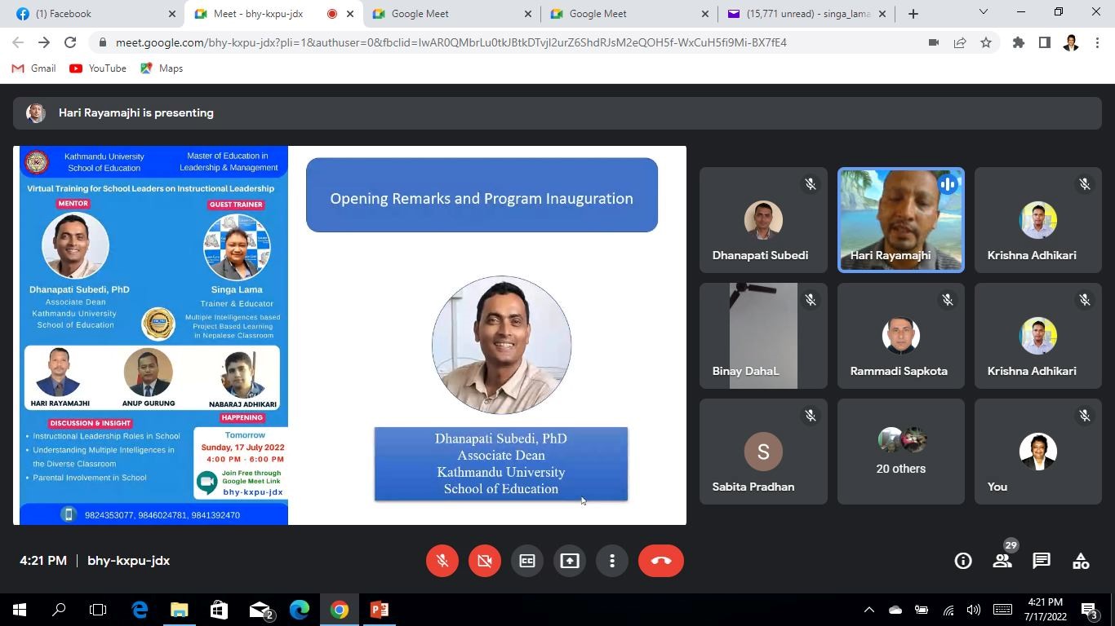1115x626 pixels.
Task: Open the Activities panel icon
Action: coord(1081,561)
